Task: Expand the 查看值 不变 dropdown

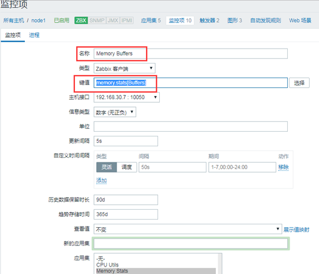Action: (x=187, y=229)
